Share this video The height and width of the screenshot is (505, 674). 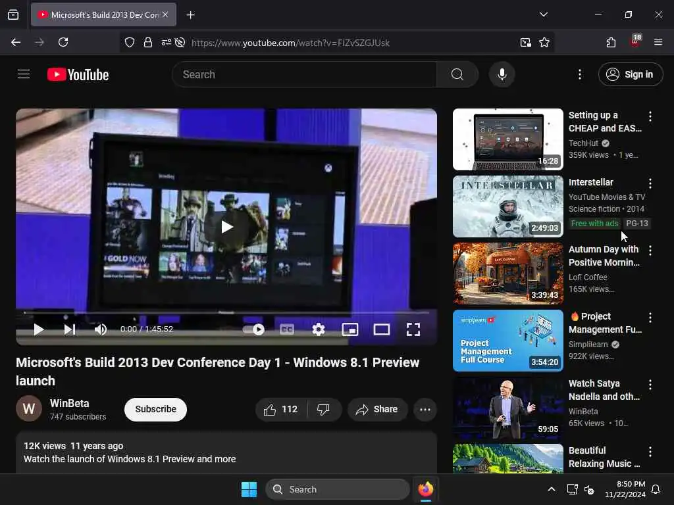coord(377,409)
